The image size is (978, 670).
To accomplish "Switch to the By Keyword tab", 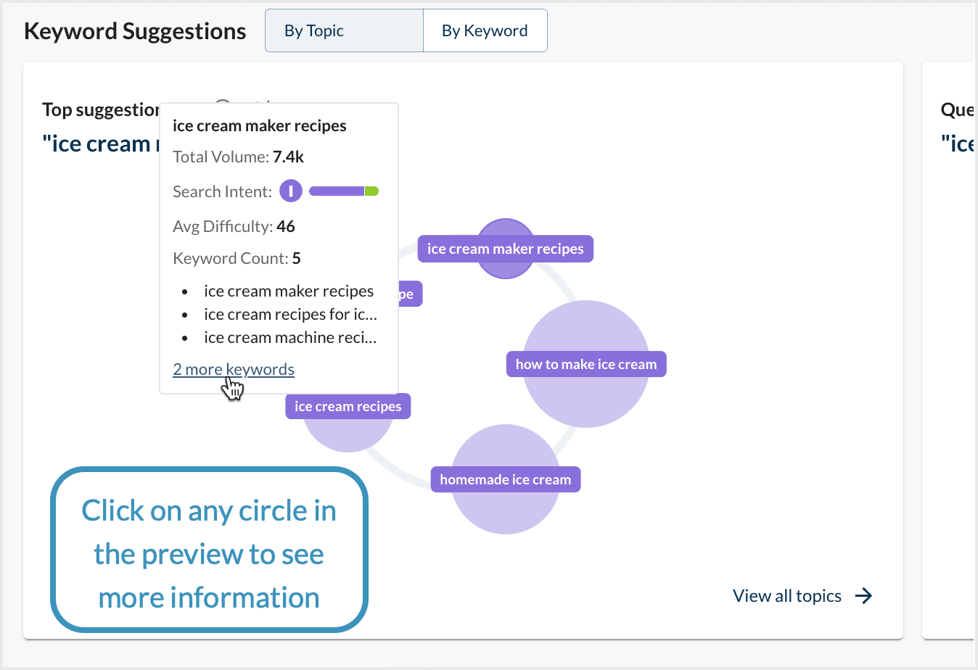I will pyautogui.click(x=485, y=30).
